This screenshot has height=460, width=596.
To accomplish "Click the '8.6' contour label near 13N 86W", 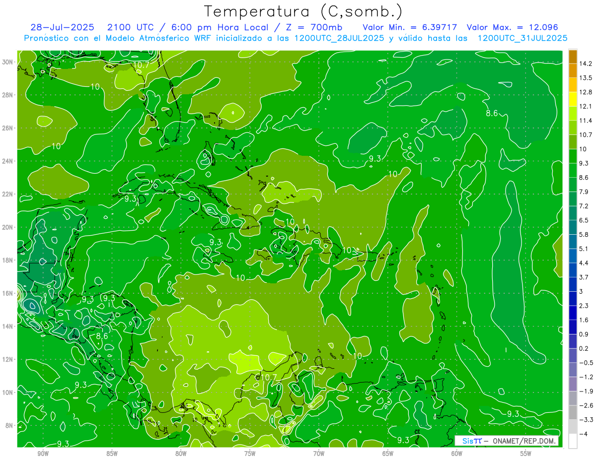I will [x=102, y=336].
